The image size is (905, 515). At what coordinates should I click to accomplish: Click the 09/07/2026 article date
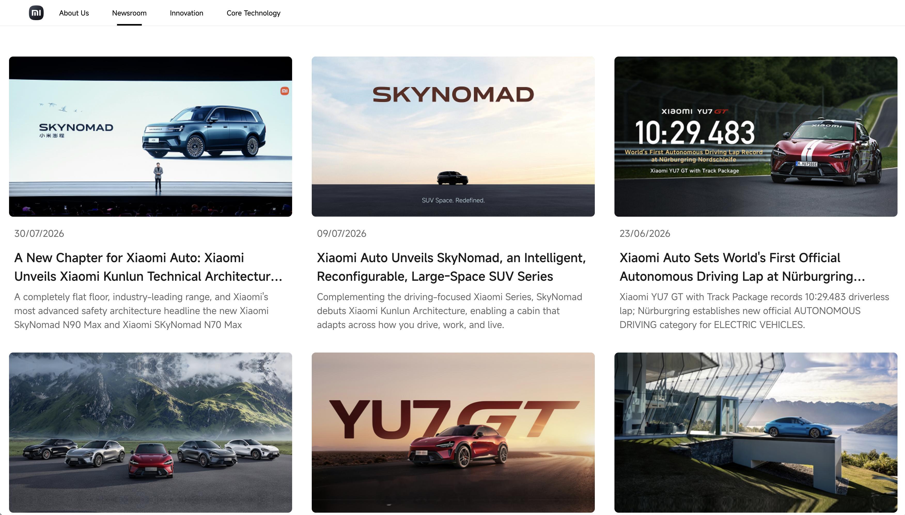point(342,233)
